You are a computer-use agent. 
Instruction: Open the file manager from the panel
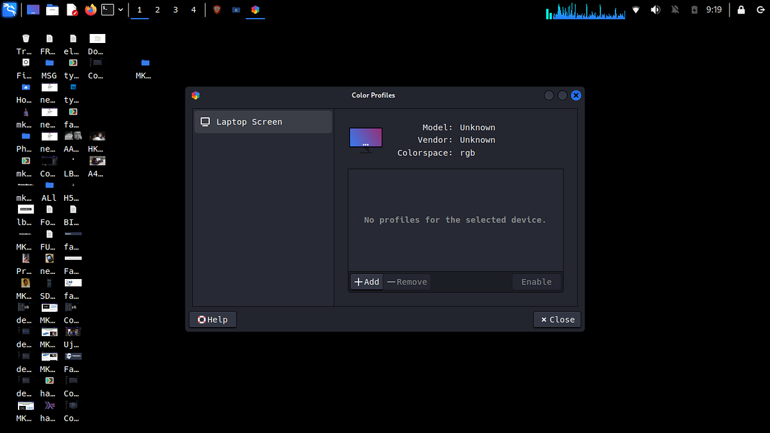(52, 10)
